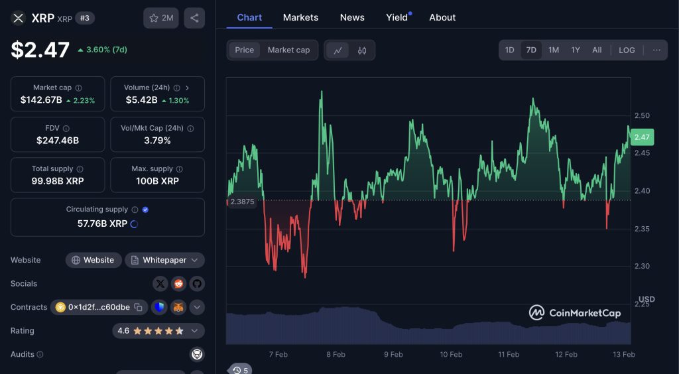
Task: Click the 2.47 current price label
Action: (x=642, y=137)
